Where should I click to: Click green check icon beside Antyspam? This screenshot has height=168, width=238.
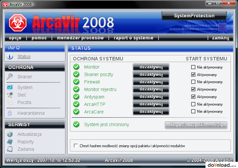pos(76,97)
